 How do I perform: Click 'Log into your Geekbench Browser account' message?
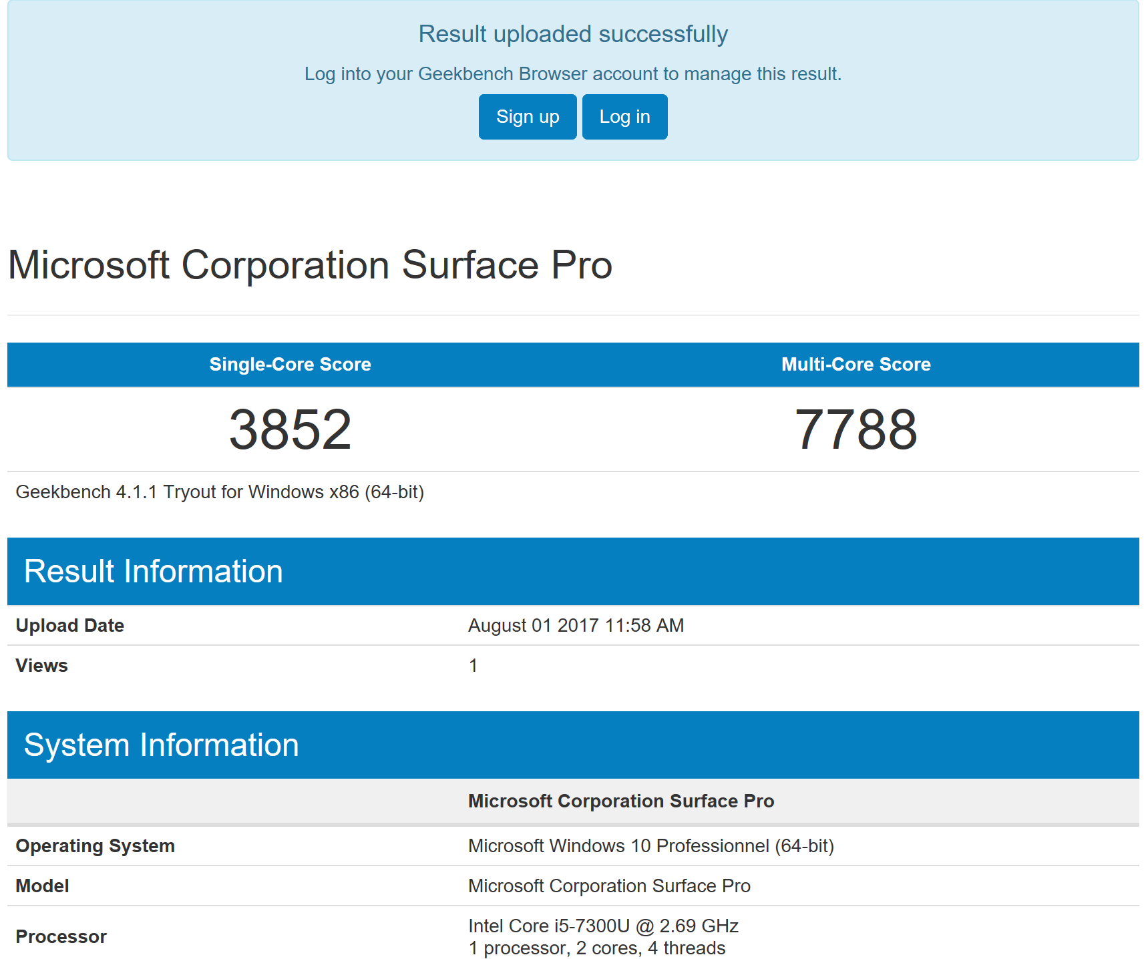point(573,73)
